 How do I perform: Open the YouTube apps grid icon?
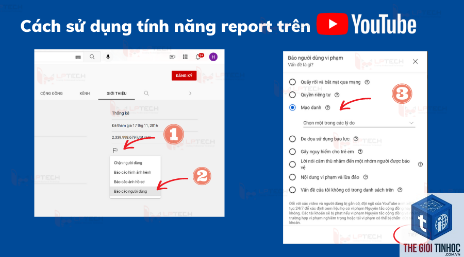[x=185, y=57]
